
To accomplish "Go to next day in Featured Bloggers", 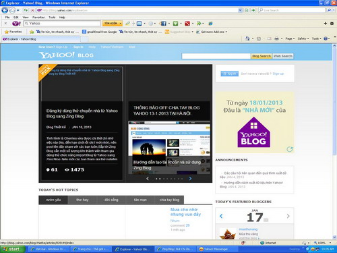I will pos(288,216).
